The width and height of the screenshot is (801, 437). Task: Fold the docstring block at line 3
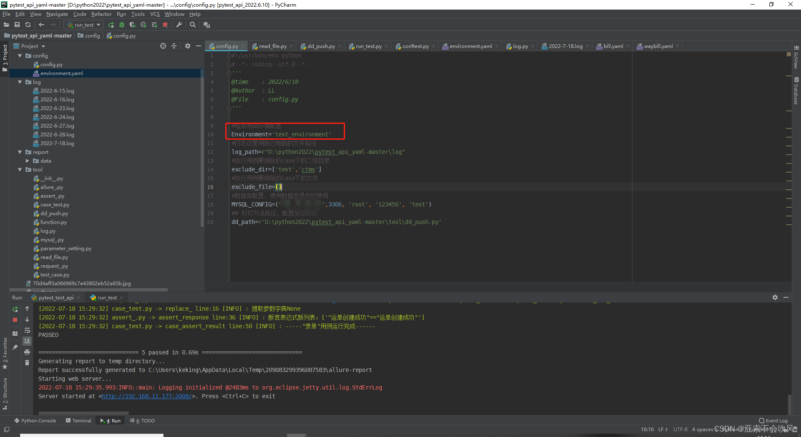pyautogui.click(x=229, y=73)
